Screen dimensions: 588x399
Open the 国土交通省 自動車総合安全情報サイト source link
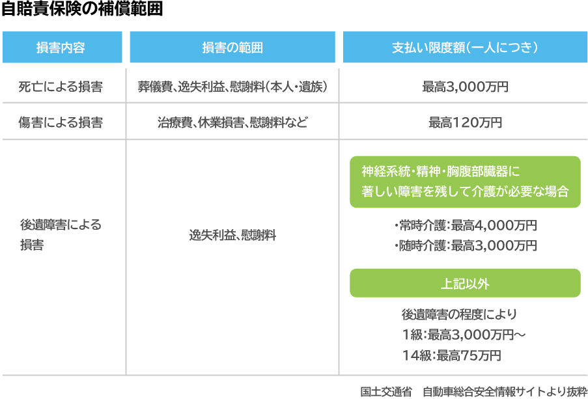(x=471, y=391)
